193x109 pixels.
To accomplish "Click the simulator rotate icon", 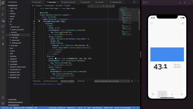I will tap(189, 2).
